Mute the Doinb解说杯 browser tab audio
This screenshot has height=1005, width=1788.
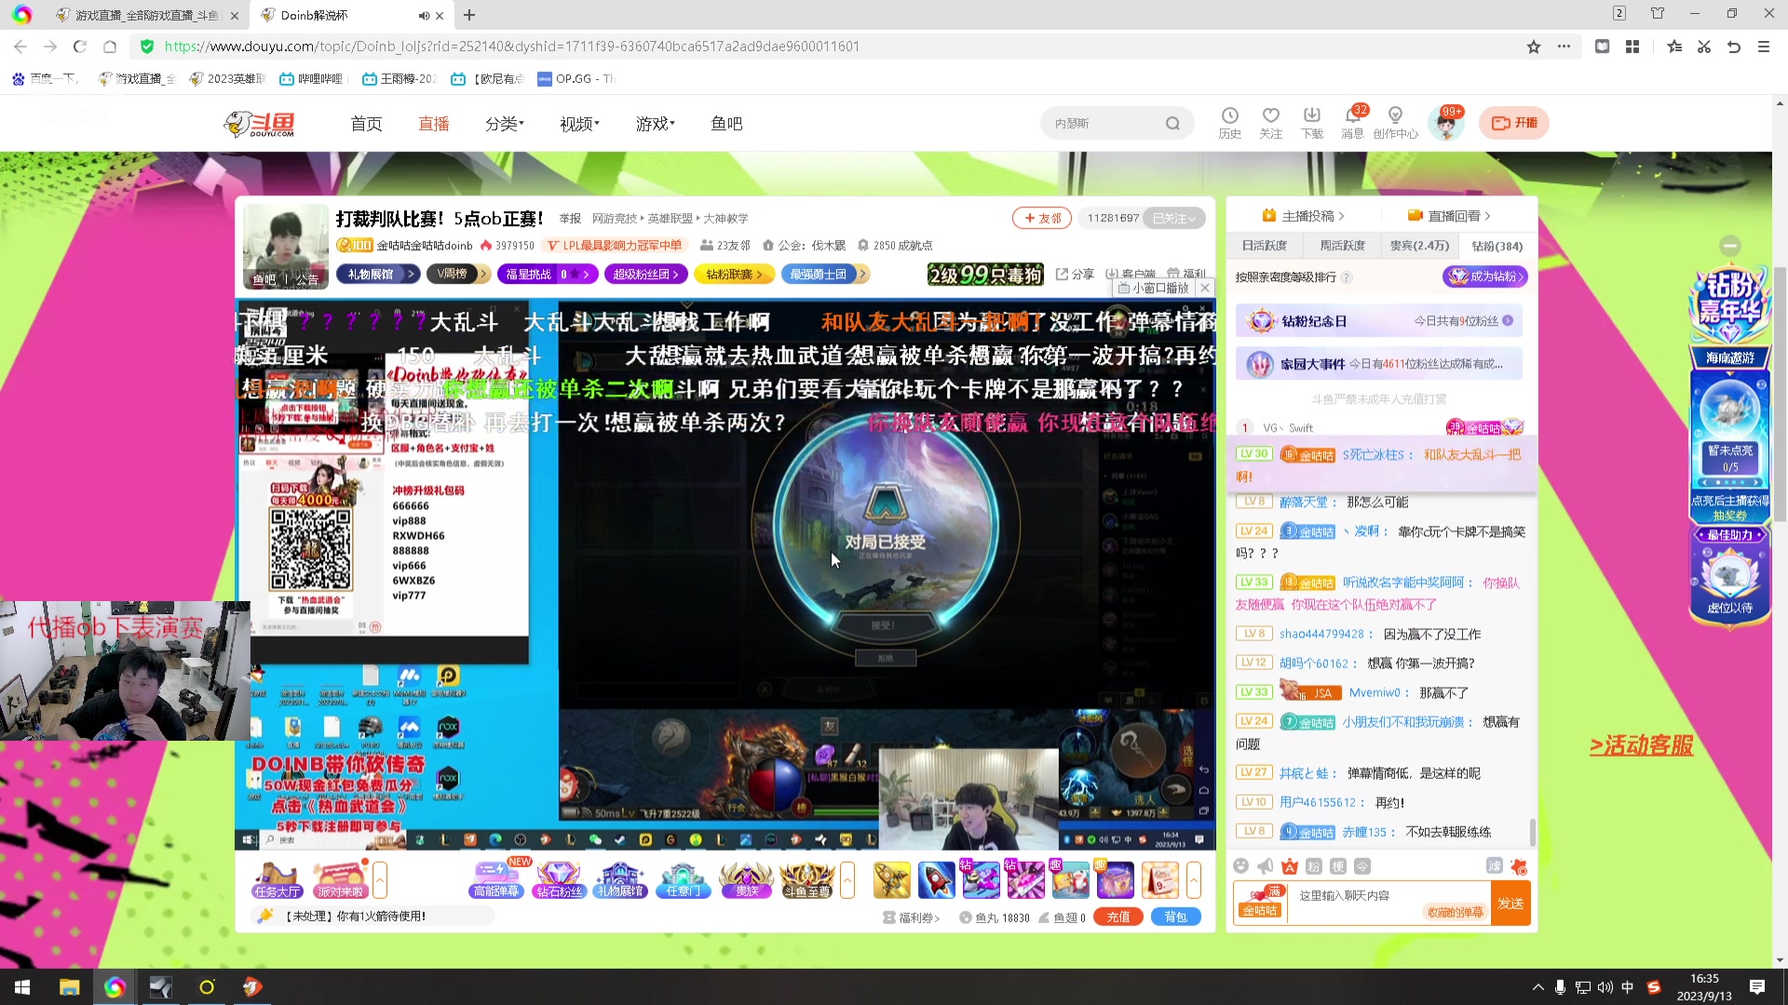coord(424,15)
